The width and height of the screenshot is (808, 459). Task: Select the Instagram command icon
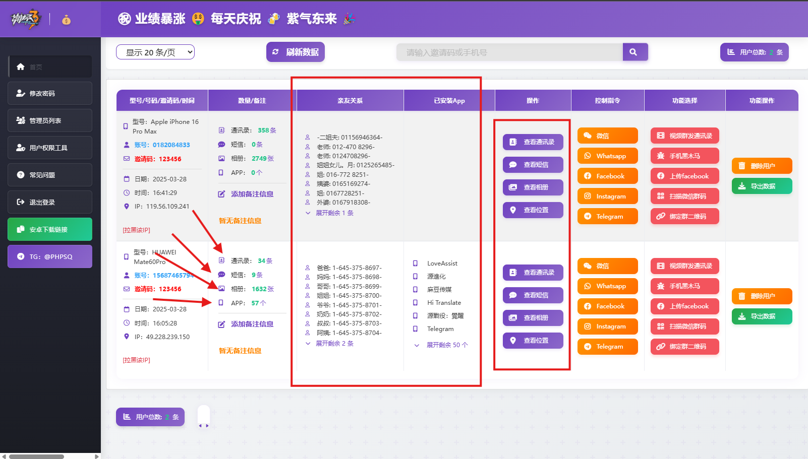[607, 196]
